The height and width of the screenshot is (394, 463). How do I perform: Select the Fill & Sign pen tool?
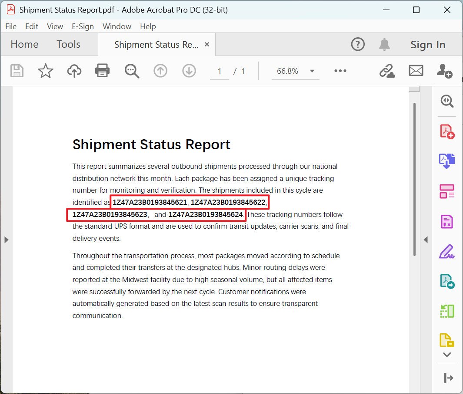click(447, 251)
